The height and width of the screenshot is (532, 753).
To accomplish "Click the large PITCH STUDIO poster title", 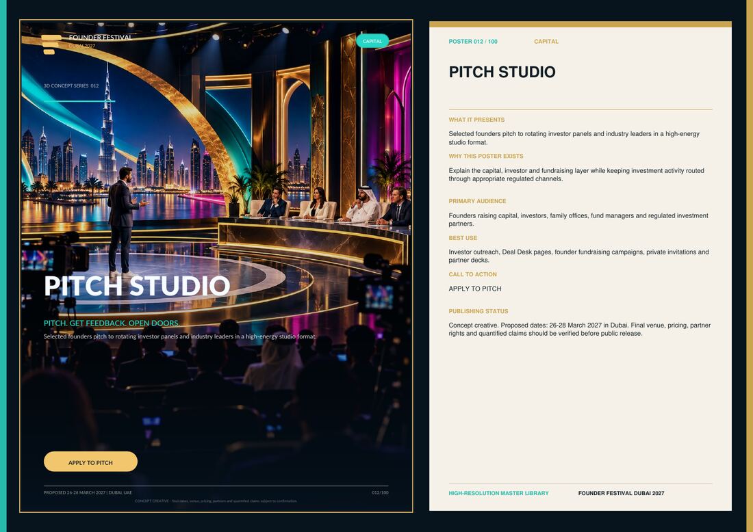I will tap(137, 286).
